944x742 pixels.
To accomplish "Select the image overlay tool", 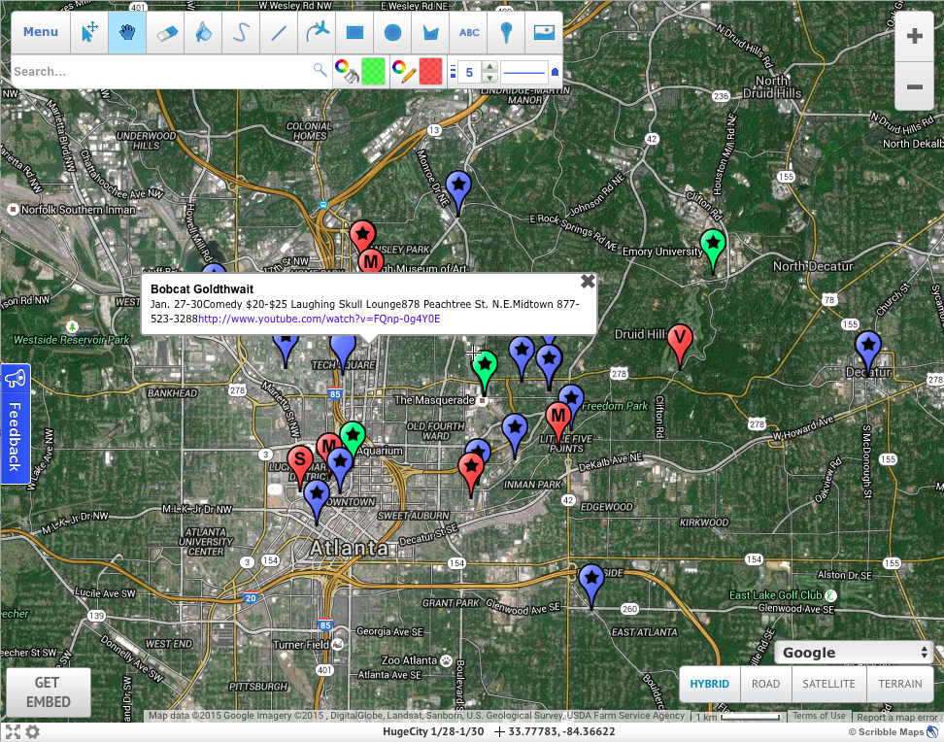I will click(544, 32).
